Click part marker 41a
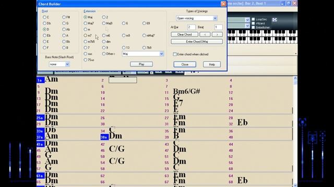The width and height of the screenshot is (334, 187). (41, 144)
